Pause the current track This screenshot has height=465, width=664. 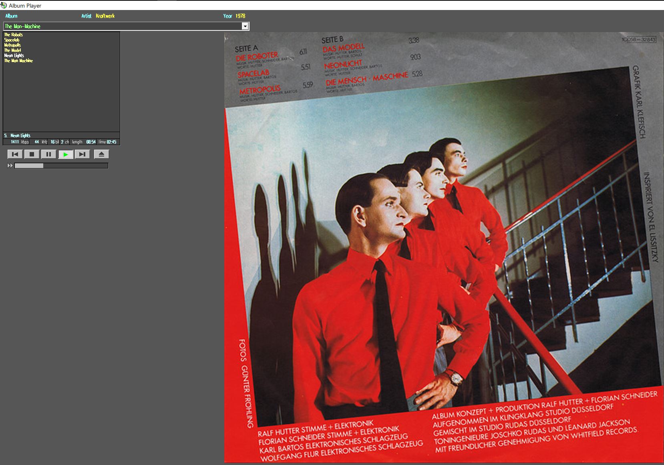point(48,154)
